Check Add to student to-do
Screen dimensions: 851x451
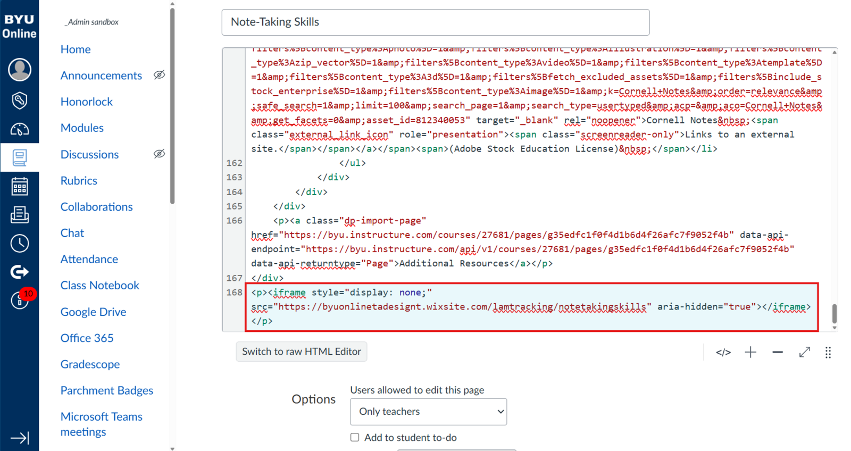[x=355, y=437]
